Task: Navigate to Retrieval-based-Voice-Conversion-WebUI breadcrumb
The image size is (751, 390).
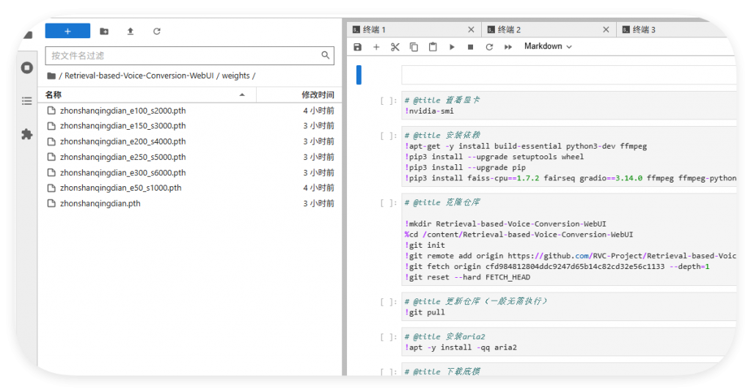Action: pos(139,76)
